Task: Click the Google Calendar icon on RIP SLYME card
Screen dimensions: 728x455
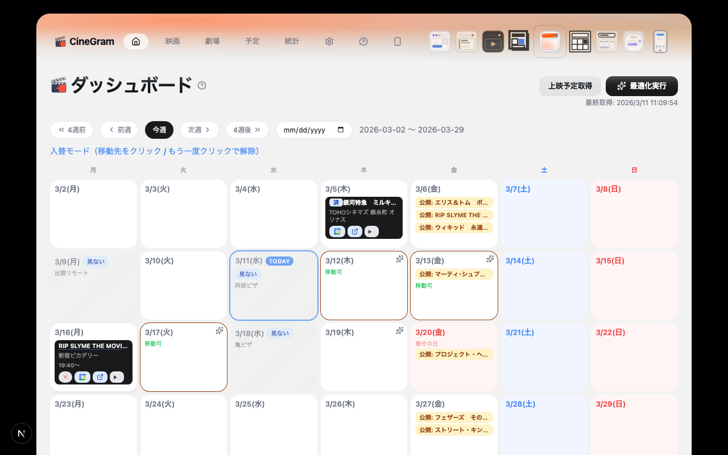Action: click(x=82, y=377)
